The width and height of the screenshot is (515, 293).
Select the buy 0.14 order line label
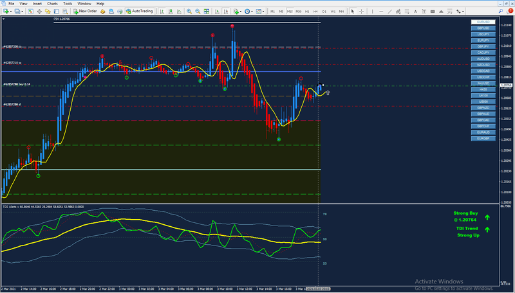(x=17, y=84)
